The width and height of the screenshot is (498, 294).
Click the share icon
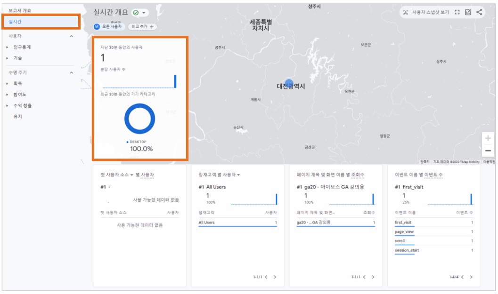[479, 12]
